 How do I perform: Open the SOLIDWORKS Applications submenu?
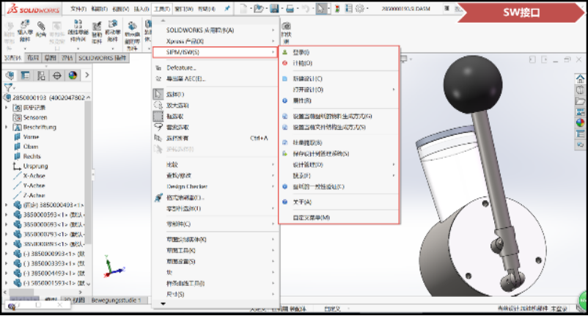click(216, 30)
